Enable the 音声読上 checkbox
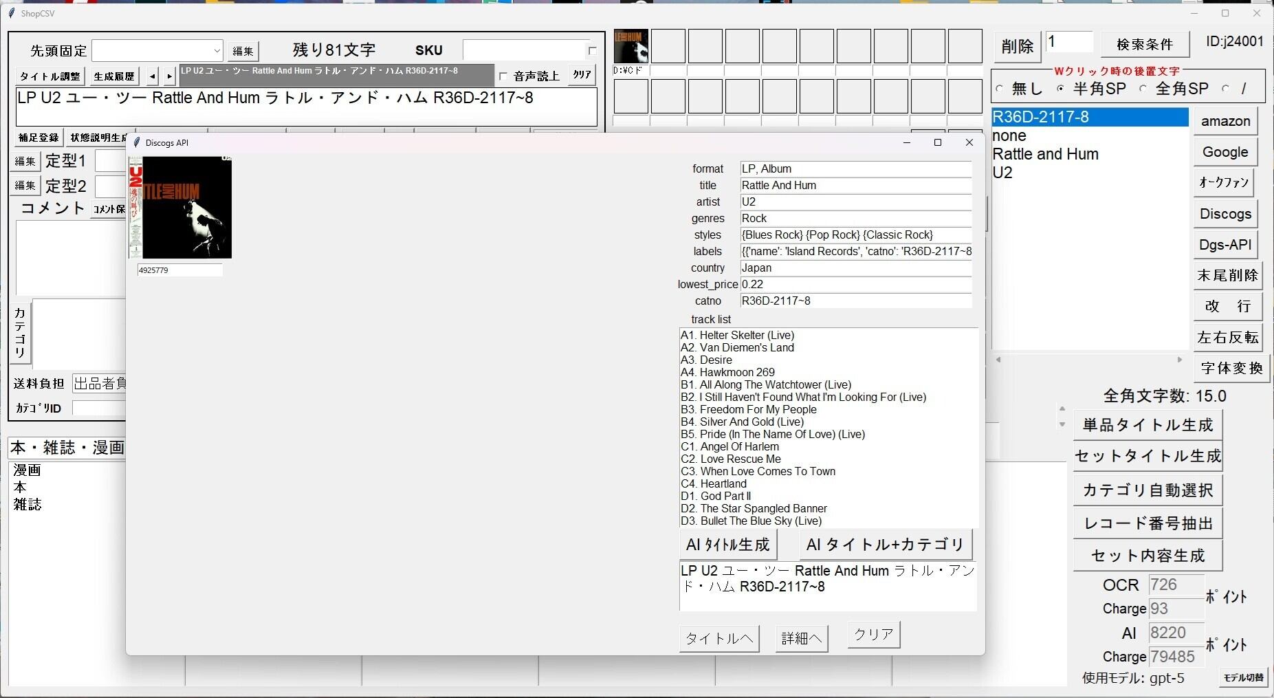The height and width of the screenshot is (698, 1274). click(503, 76)
